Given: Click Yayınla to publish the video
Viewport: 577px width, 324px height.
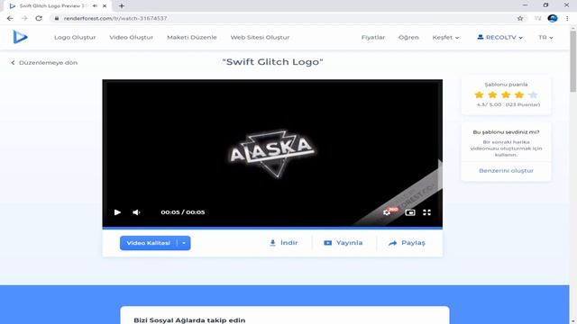Looking at the screenshot, I should [343, 243].
